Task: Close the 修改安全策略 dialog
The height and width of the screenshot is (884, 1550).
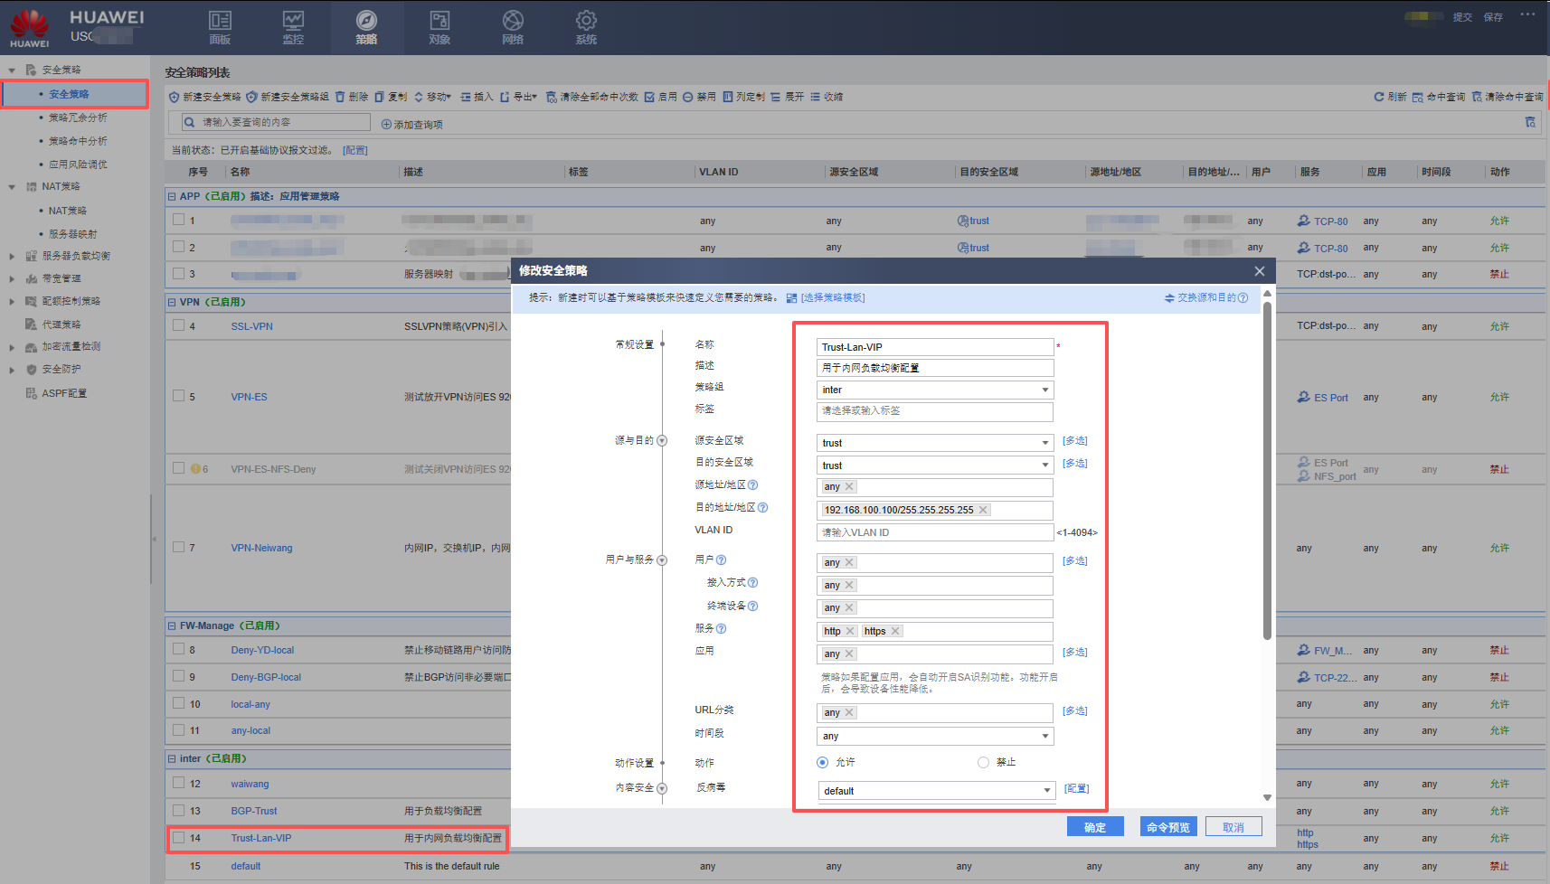Action: 1260,271
